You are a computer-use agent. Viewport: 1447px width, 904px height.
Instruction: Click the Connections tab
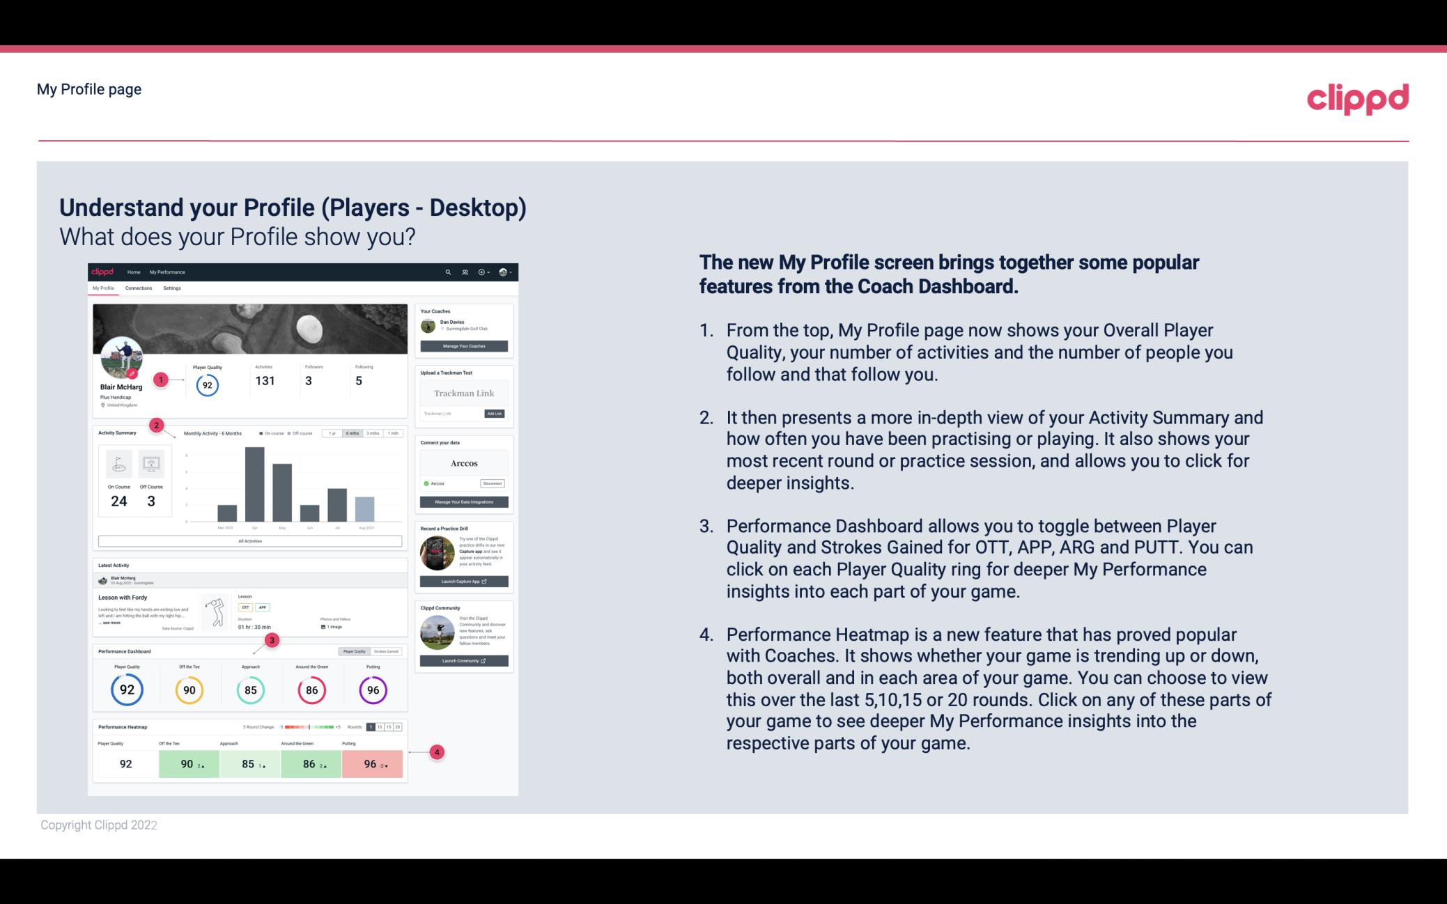click(x=139, y=290)
